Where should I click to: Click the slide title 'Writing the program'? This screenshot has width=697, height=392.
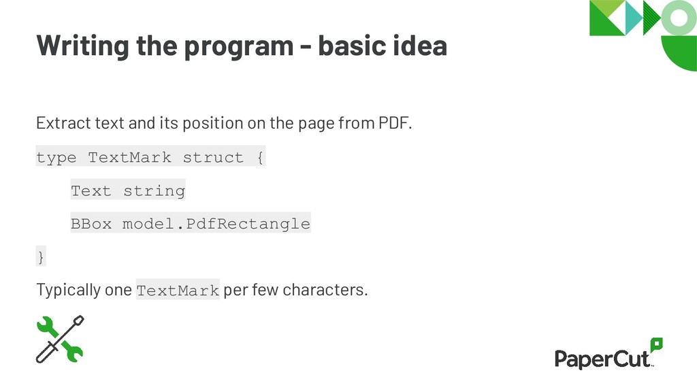tap(165, 46)
